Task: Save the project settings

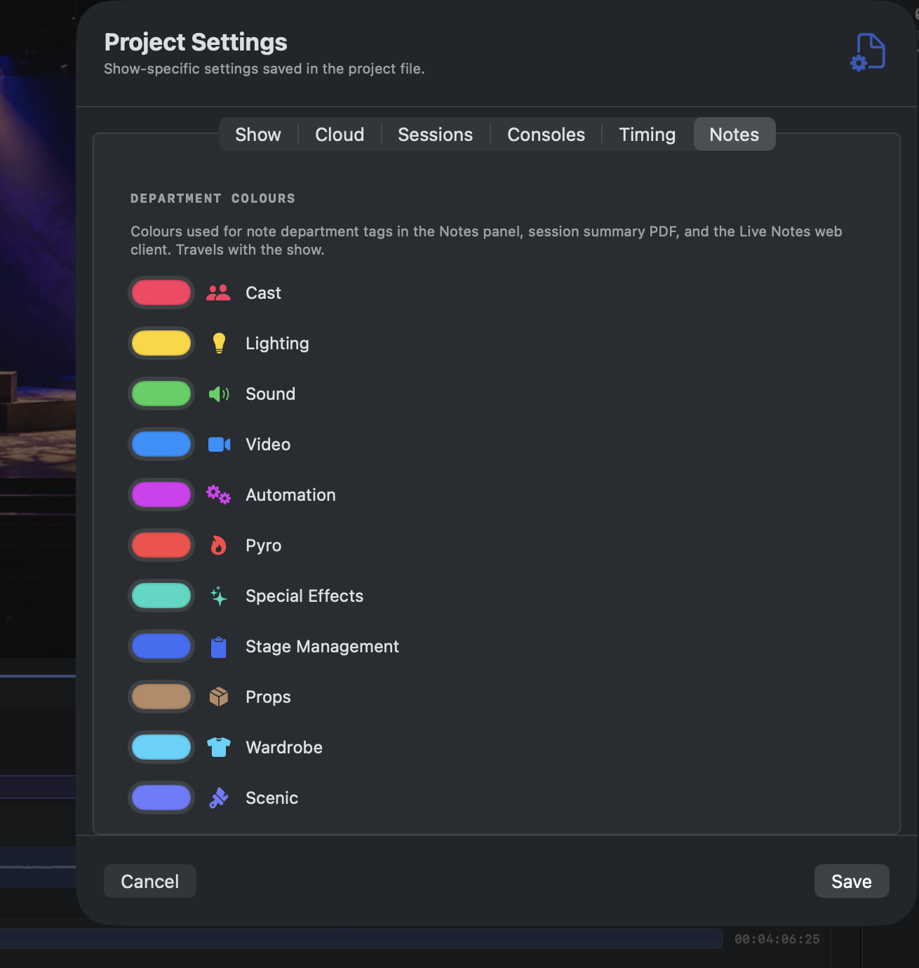Action: tap(852, 881)
